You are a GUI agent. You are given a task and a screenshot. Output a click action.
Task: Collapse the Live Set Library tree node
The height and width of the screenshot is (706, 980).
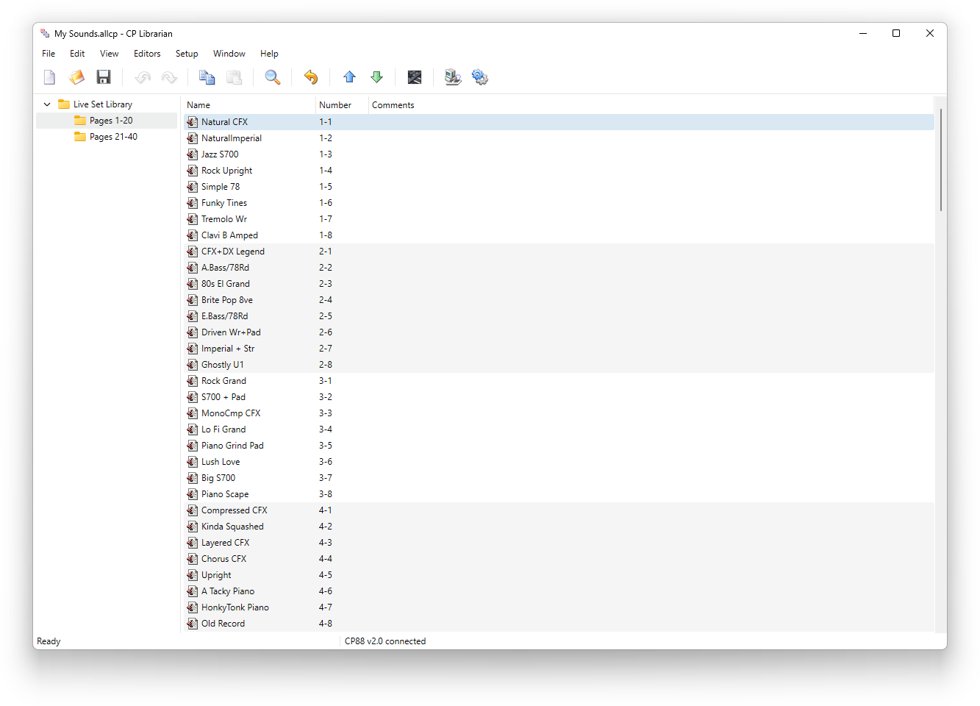point(47,104)
